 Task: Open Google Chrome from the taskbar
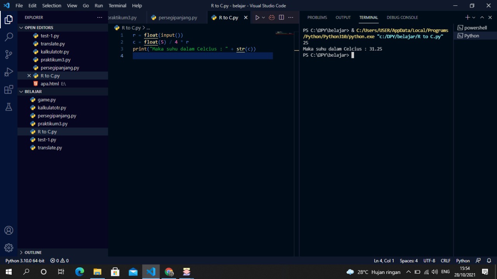click(x=169, y=272)
